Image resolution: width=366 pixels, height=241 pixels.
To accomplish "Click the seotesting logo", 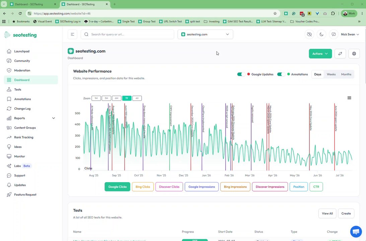I will point(20,35).
